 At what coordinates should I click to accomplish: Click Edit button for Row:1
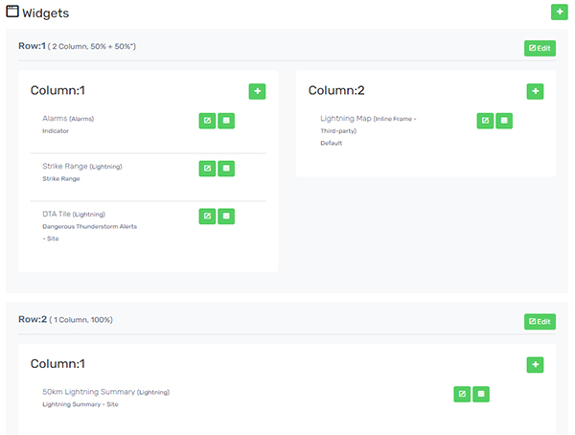(540, 48)
